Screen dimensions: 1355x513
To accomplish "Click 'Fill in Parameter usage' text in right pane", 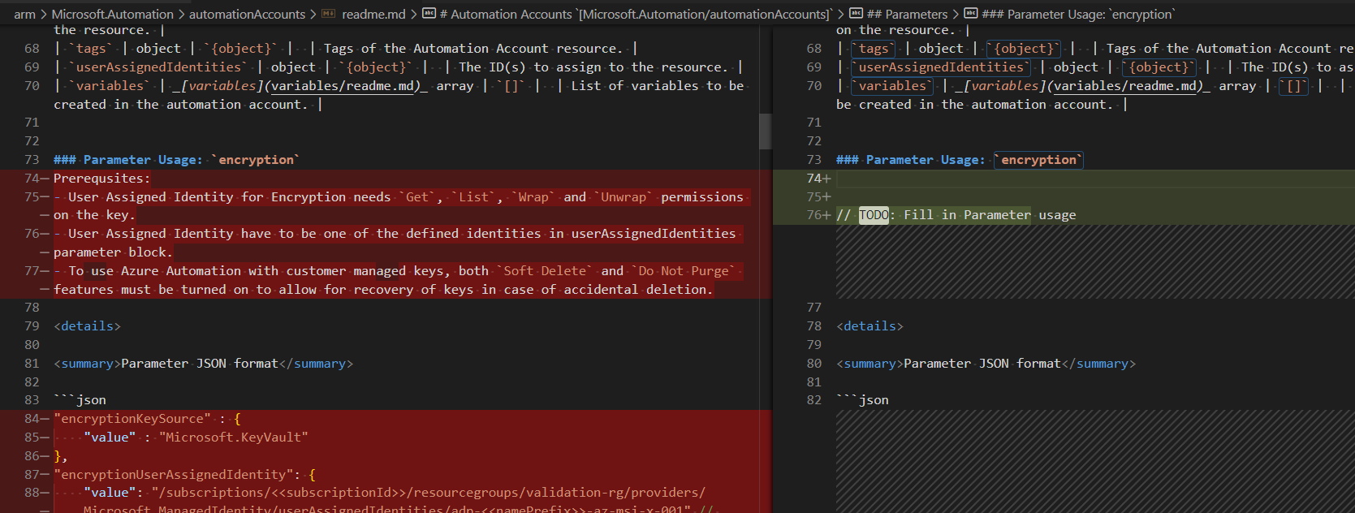I will point(990,215).
